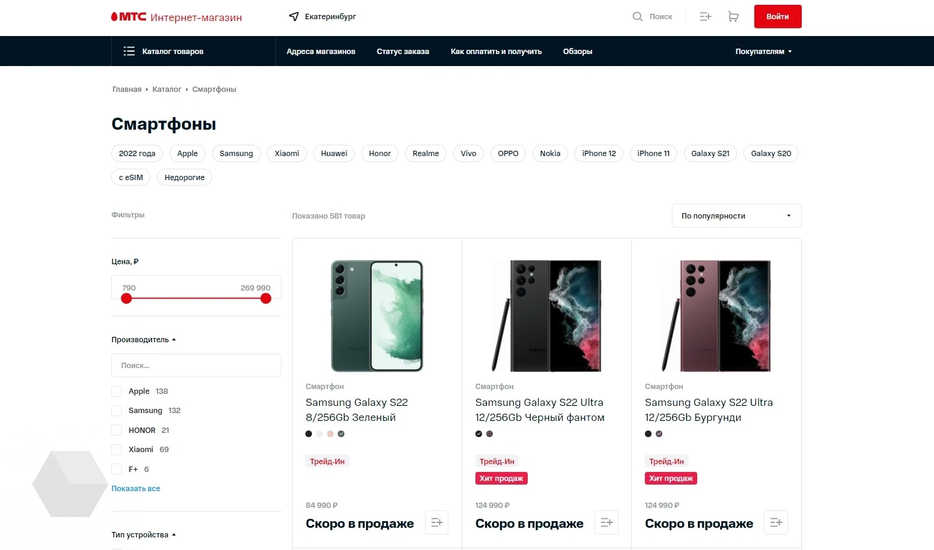Add Galaxy S22 Ultra Черный фантом to comparison

pyautogui.click(x=606, y=522)
